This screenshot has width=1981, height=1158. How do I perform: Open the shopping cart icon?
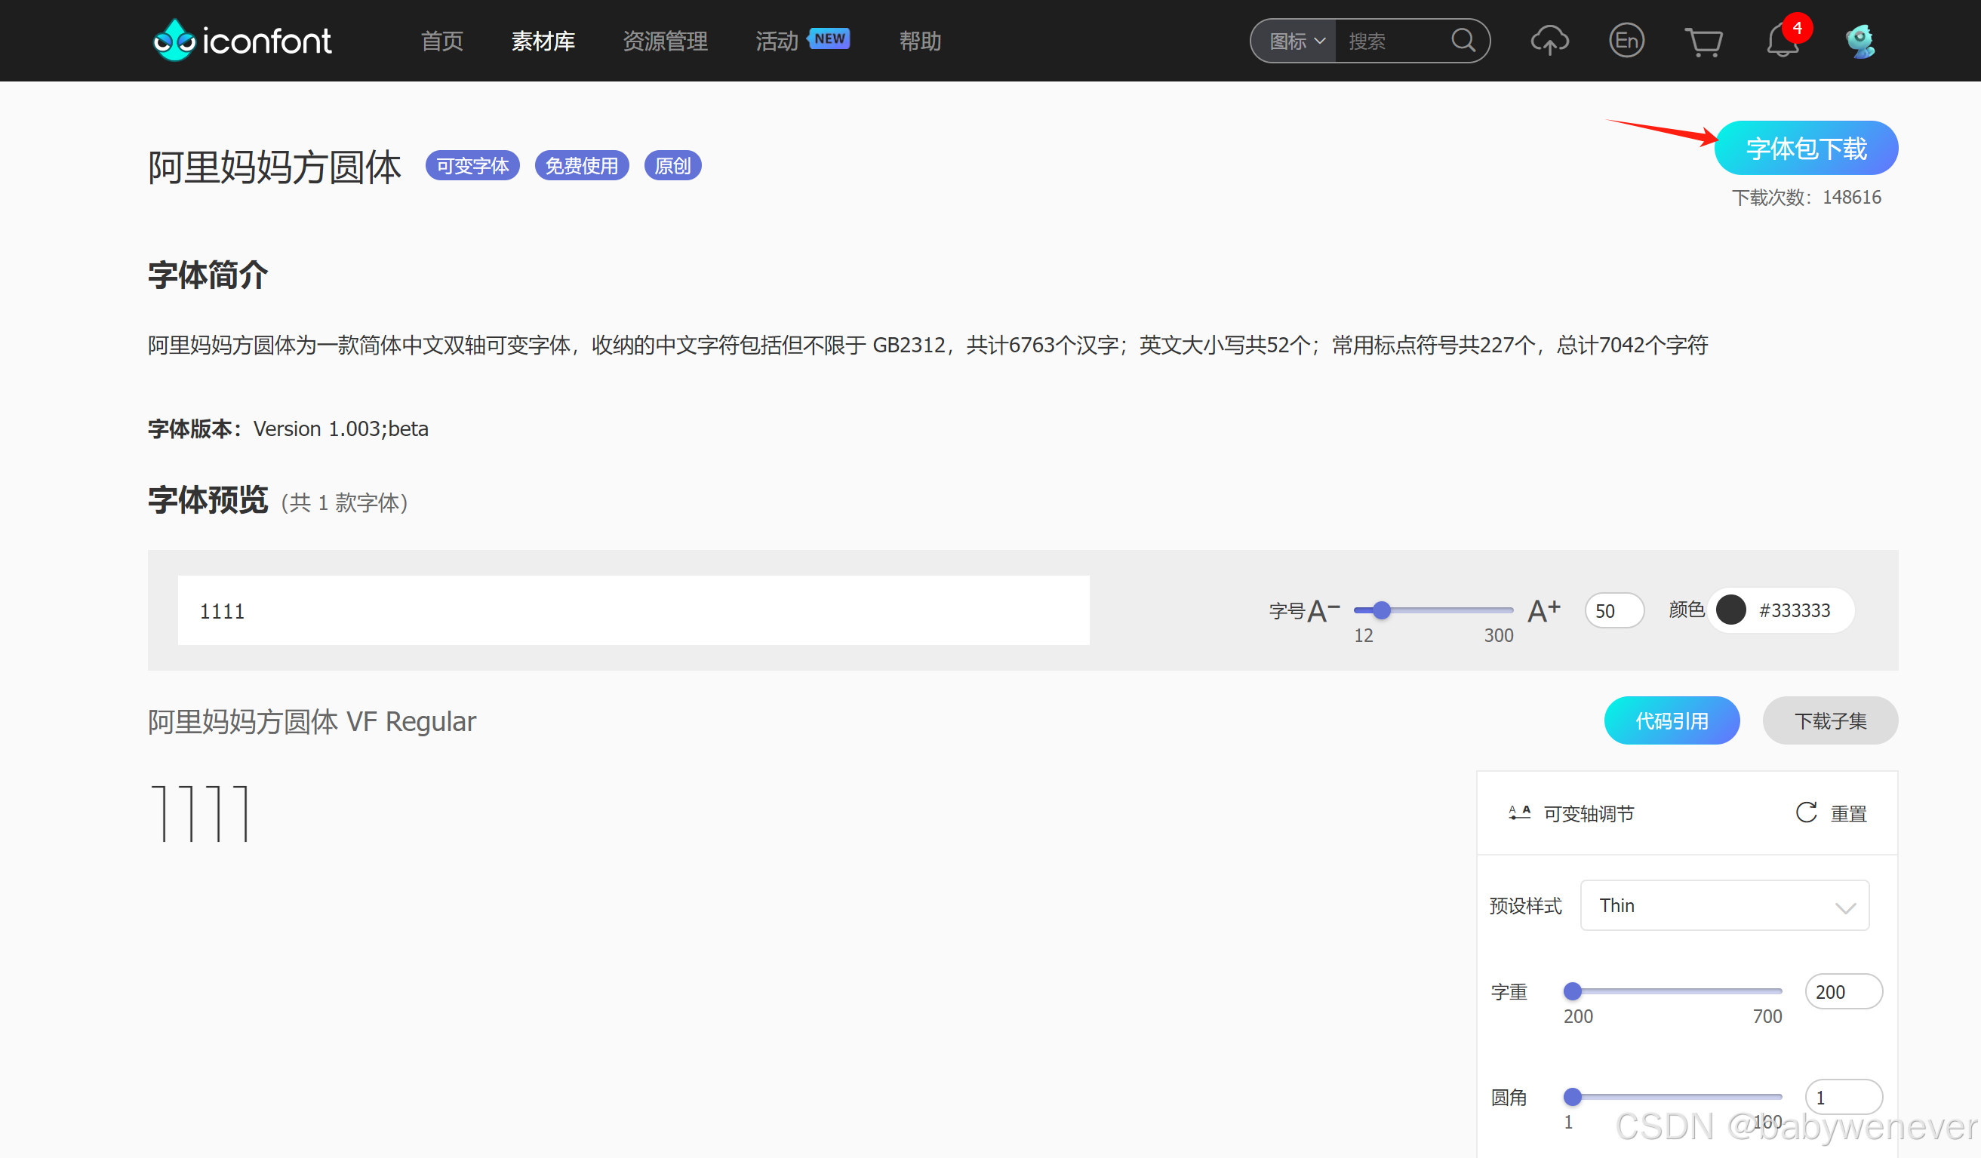1703,42
